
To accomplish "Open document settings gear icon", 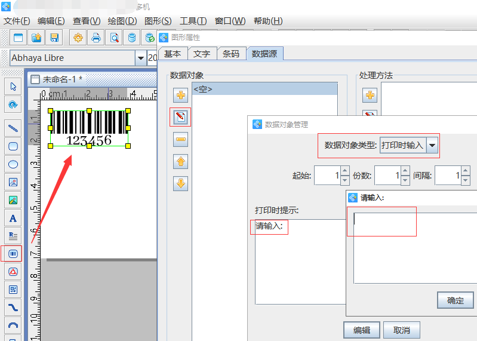I will 78,38.
